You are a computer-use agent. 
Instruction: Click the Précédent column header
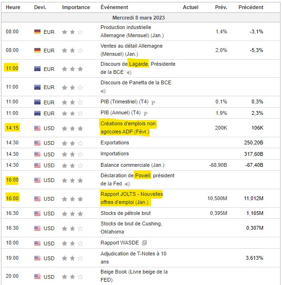(251, 7)
